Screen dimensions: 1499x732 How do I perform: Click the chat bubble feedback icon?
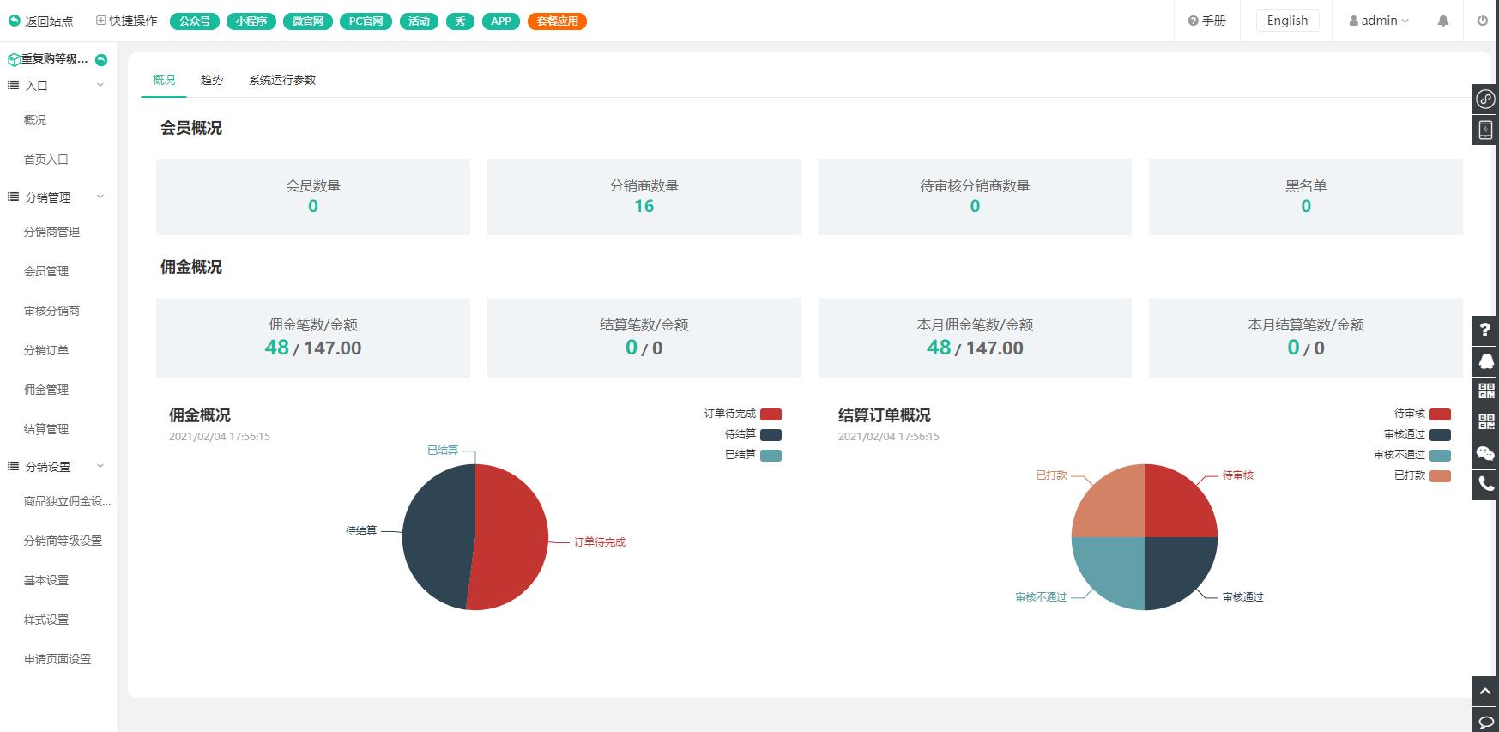(1485, 722)
